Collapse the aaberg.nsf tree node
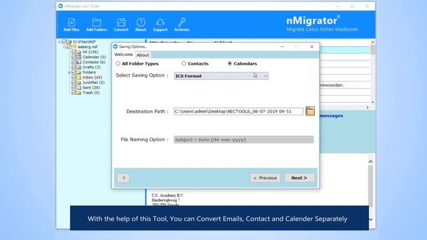Viewport: 427px width, 240px height. pyautogui.click(x=65, y=47)
